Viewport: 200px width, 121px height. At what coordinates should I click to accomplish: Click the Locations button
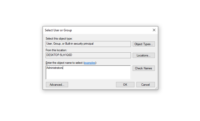[144, 55]
